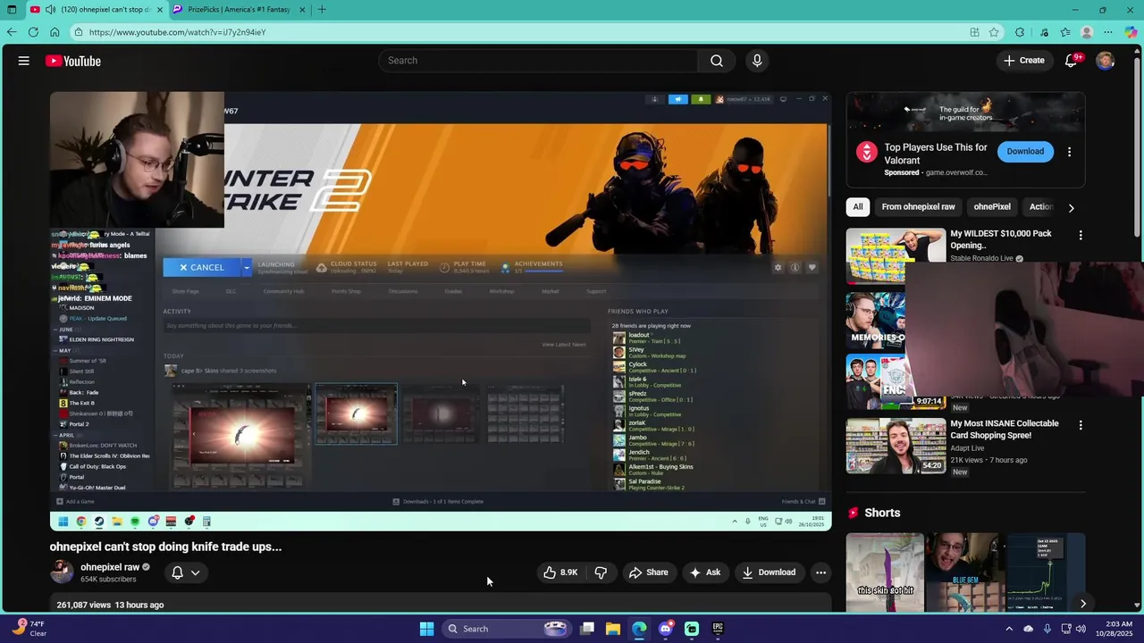1144x643 pixels.
Task: Open more actions menu under video
Action: coord(820,572)
